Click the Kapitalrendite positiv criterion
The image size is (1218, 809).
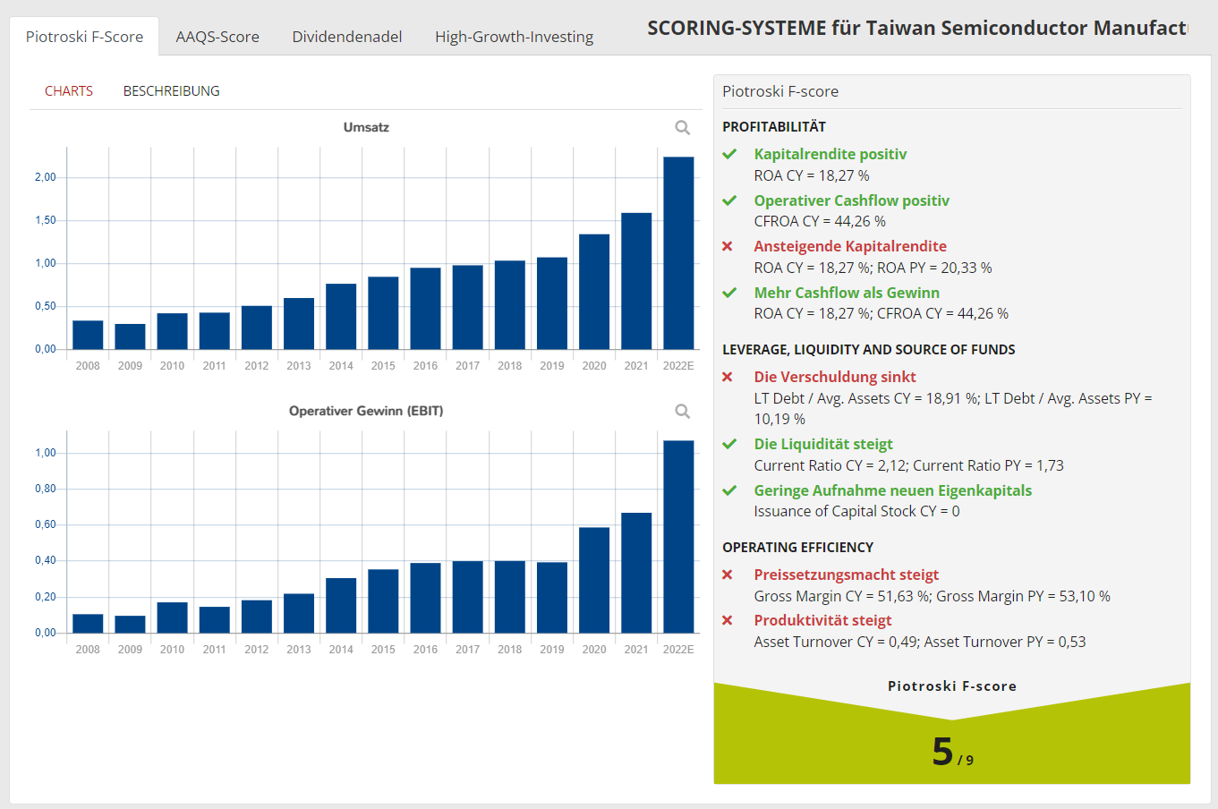830,154
